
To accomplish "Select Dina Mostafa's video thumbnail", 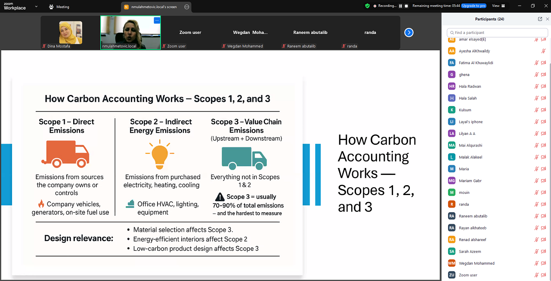I will pos(71,33).
